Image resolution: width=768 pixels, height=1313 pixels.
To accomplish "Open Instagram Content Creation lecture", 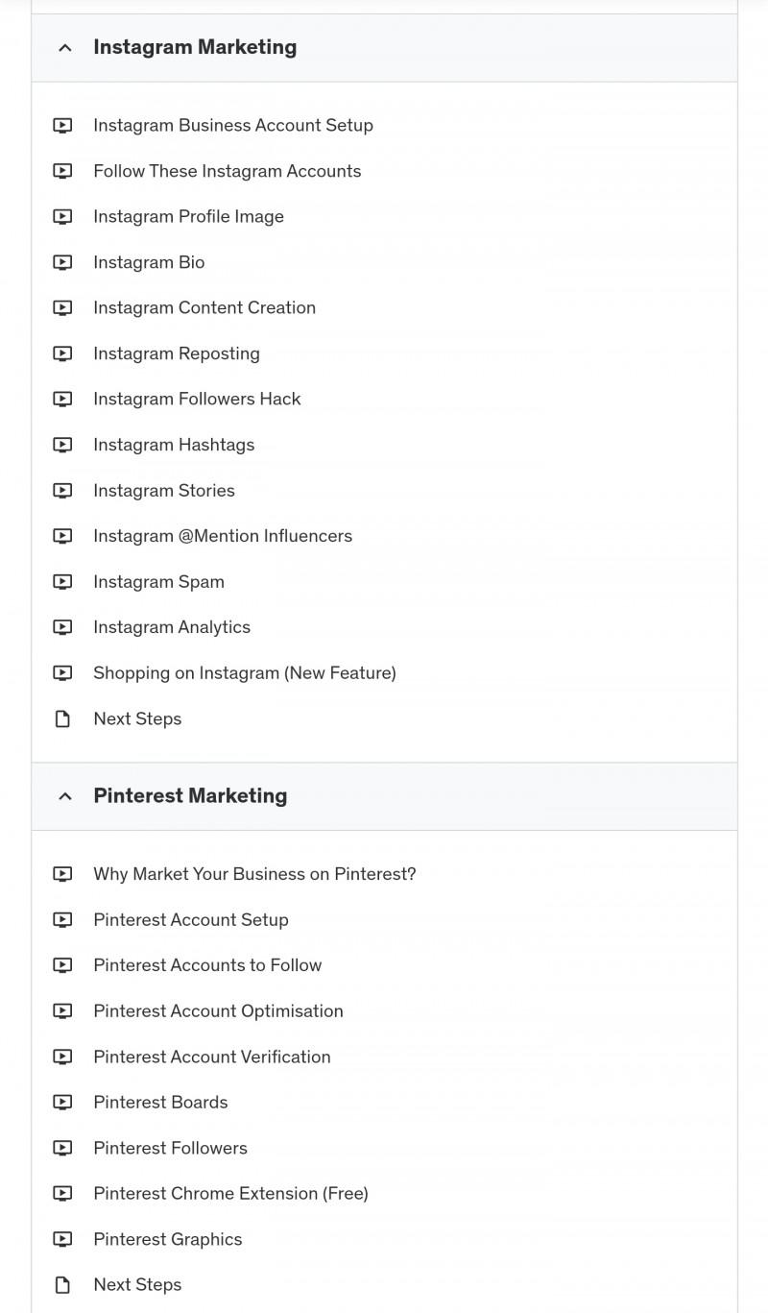I will (x=204, y=307).
